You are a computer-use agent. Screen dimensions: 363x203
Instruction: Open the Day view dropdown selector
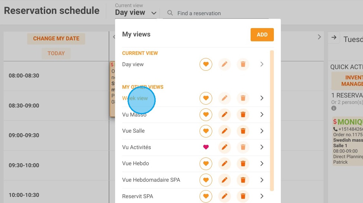pos(136,13)
